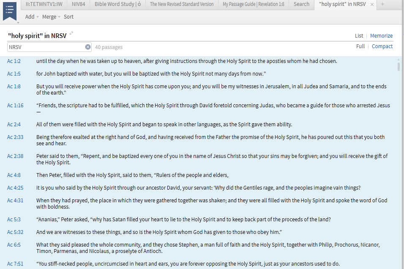Clear the NRSV field with the X icon

pyautogui.click(x=88, y=47)
